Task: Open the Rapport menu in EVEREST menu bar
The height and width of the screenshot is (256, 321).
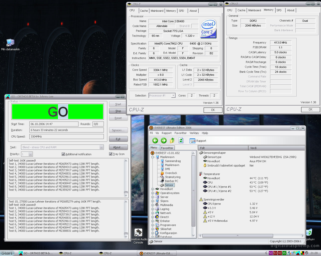Action: click(167, 133)
